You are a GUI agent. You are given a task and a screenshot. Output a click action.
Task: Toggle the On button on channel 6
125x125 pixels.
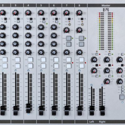pos(56,66)
